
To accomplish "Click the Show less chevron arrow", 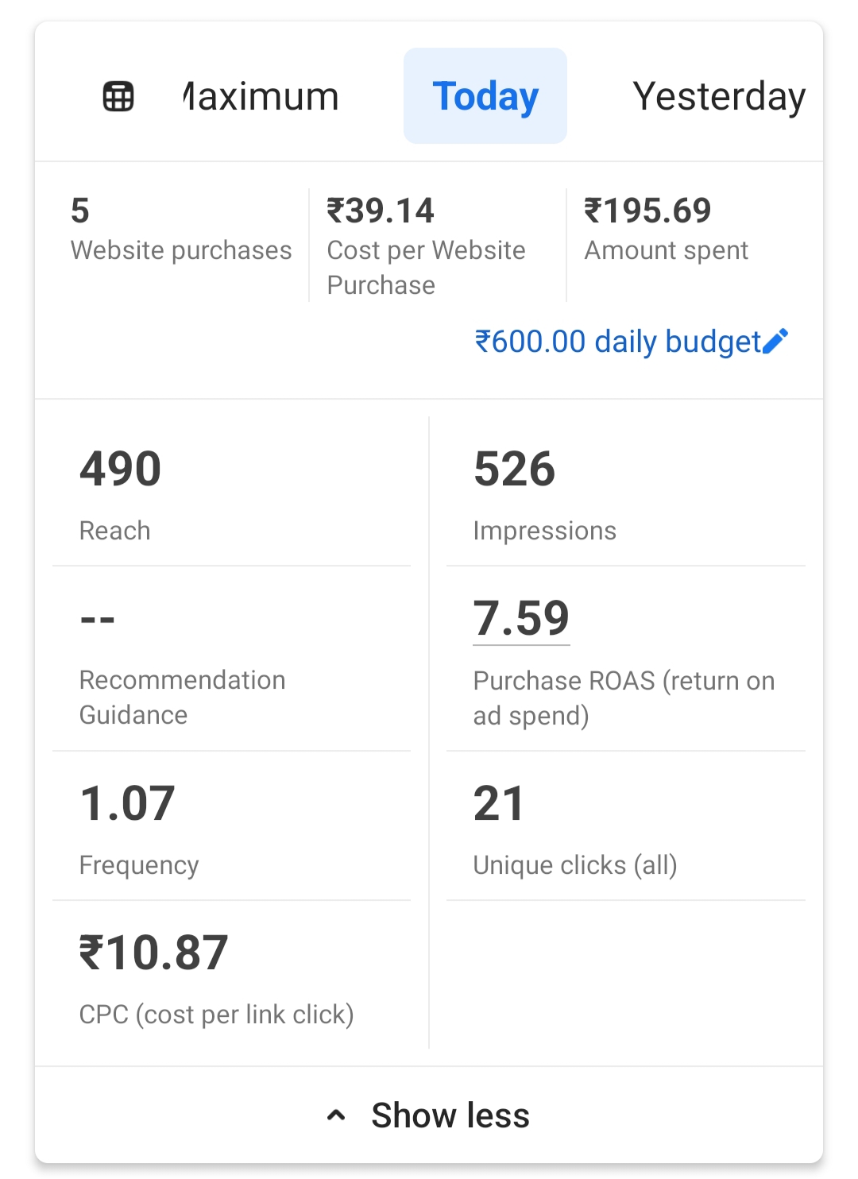I will pos(336,1115).
